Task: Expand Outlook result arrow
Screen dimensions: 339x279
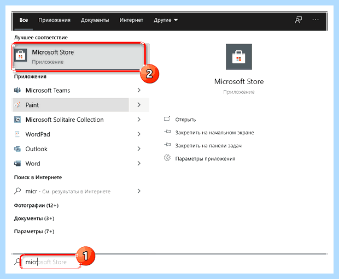Action: [x=139, y=149]
